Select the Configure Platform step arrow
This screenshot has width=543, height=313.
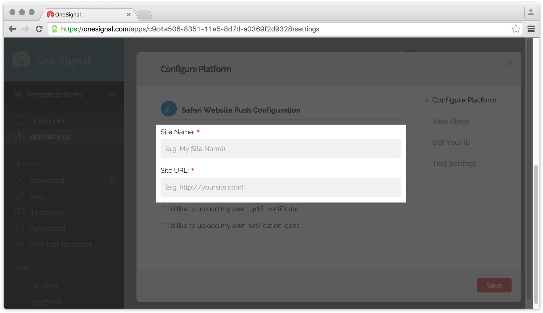point(427,100)
